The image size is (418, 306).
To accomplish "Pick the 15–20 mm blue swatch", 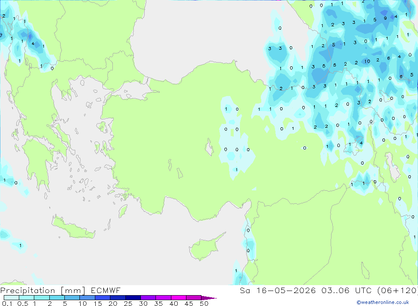I will [x=103, y=298].
